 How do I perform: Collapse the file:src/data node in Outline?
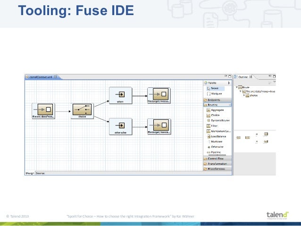[x=240, y=92]
